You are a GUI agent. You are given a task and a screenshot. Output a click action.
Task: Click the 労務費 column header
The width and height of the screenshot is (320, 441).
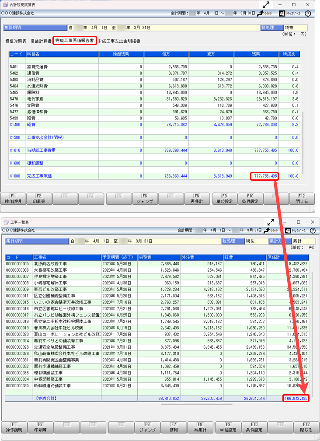coord(159,257)
